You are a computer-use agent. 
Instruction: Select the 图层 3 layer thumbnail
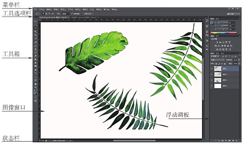(x=218, y=80)
